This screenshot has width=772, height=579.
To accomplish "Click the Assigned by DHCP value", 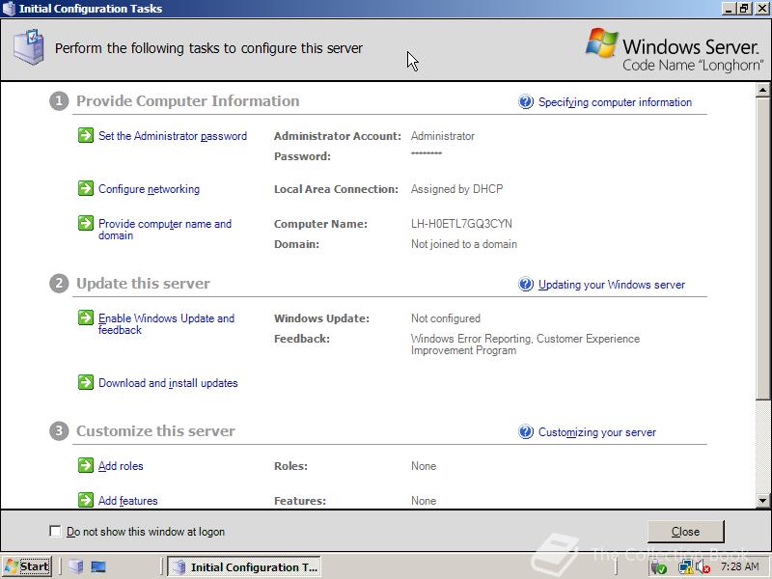I will [456, 189].
